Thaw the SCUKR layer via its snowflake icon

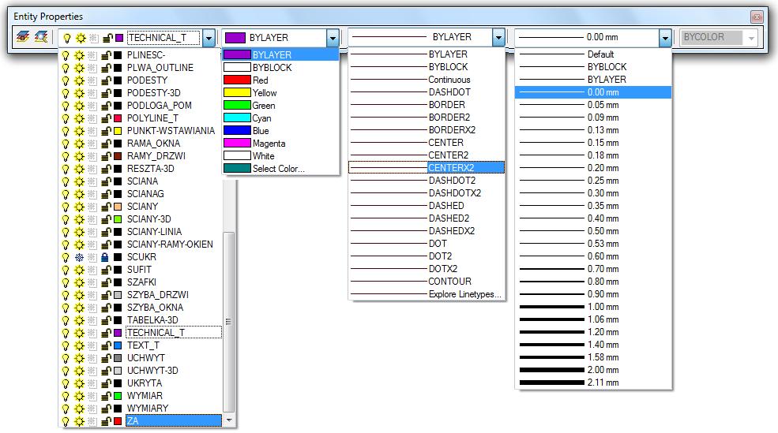point(79,257)
